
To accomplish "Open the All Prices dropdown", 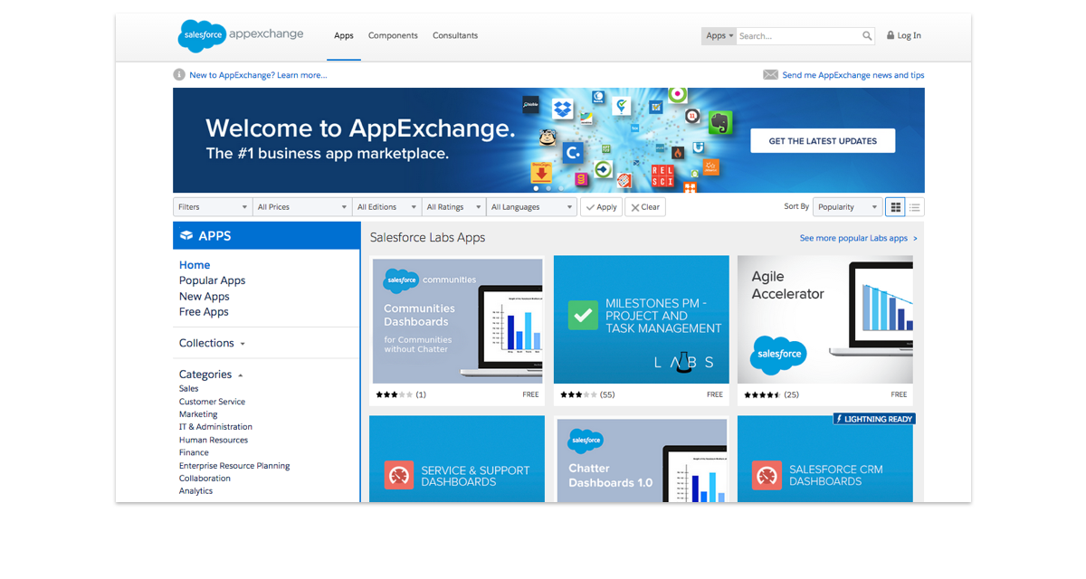I will 302,207.
